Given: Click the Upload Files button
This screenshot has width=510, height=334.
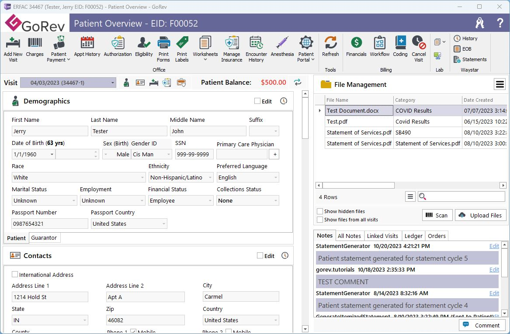Looking at the screenshot, I should pos(481,215).
